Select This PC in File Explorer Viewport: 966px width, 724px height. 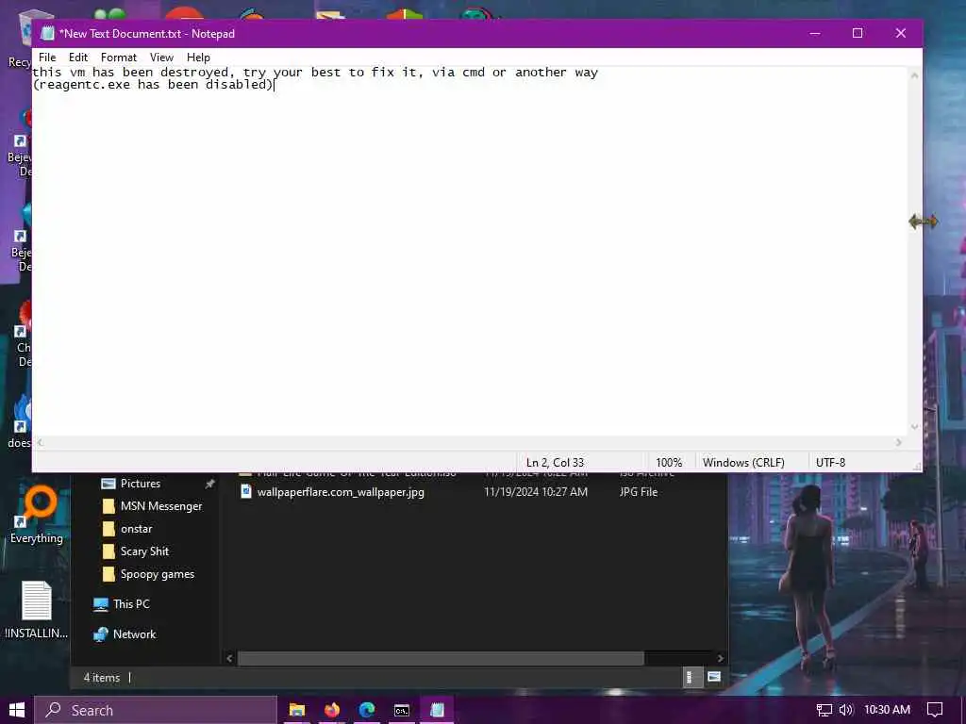click(130, 604)
